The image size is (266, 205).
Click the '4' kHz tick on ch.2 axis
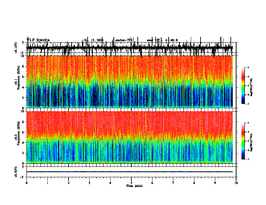point(23,143)
